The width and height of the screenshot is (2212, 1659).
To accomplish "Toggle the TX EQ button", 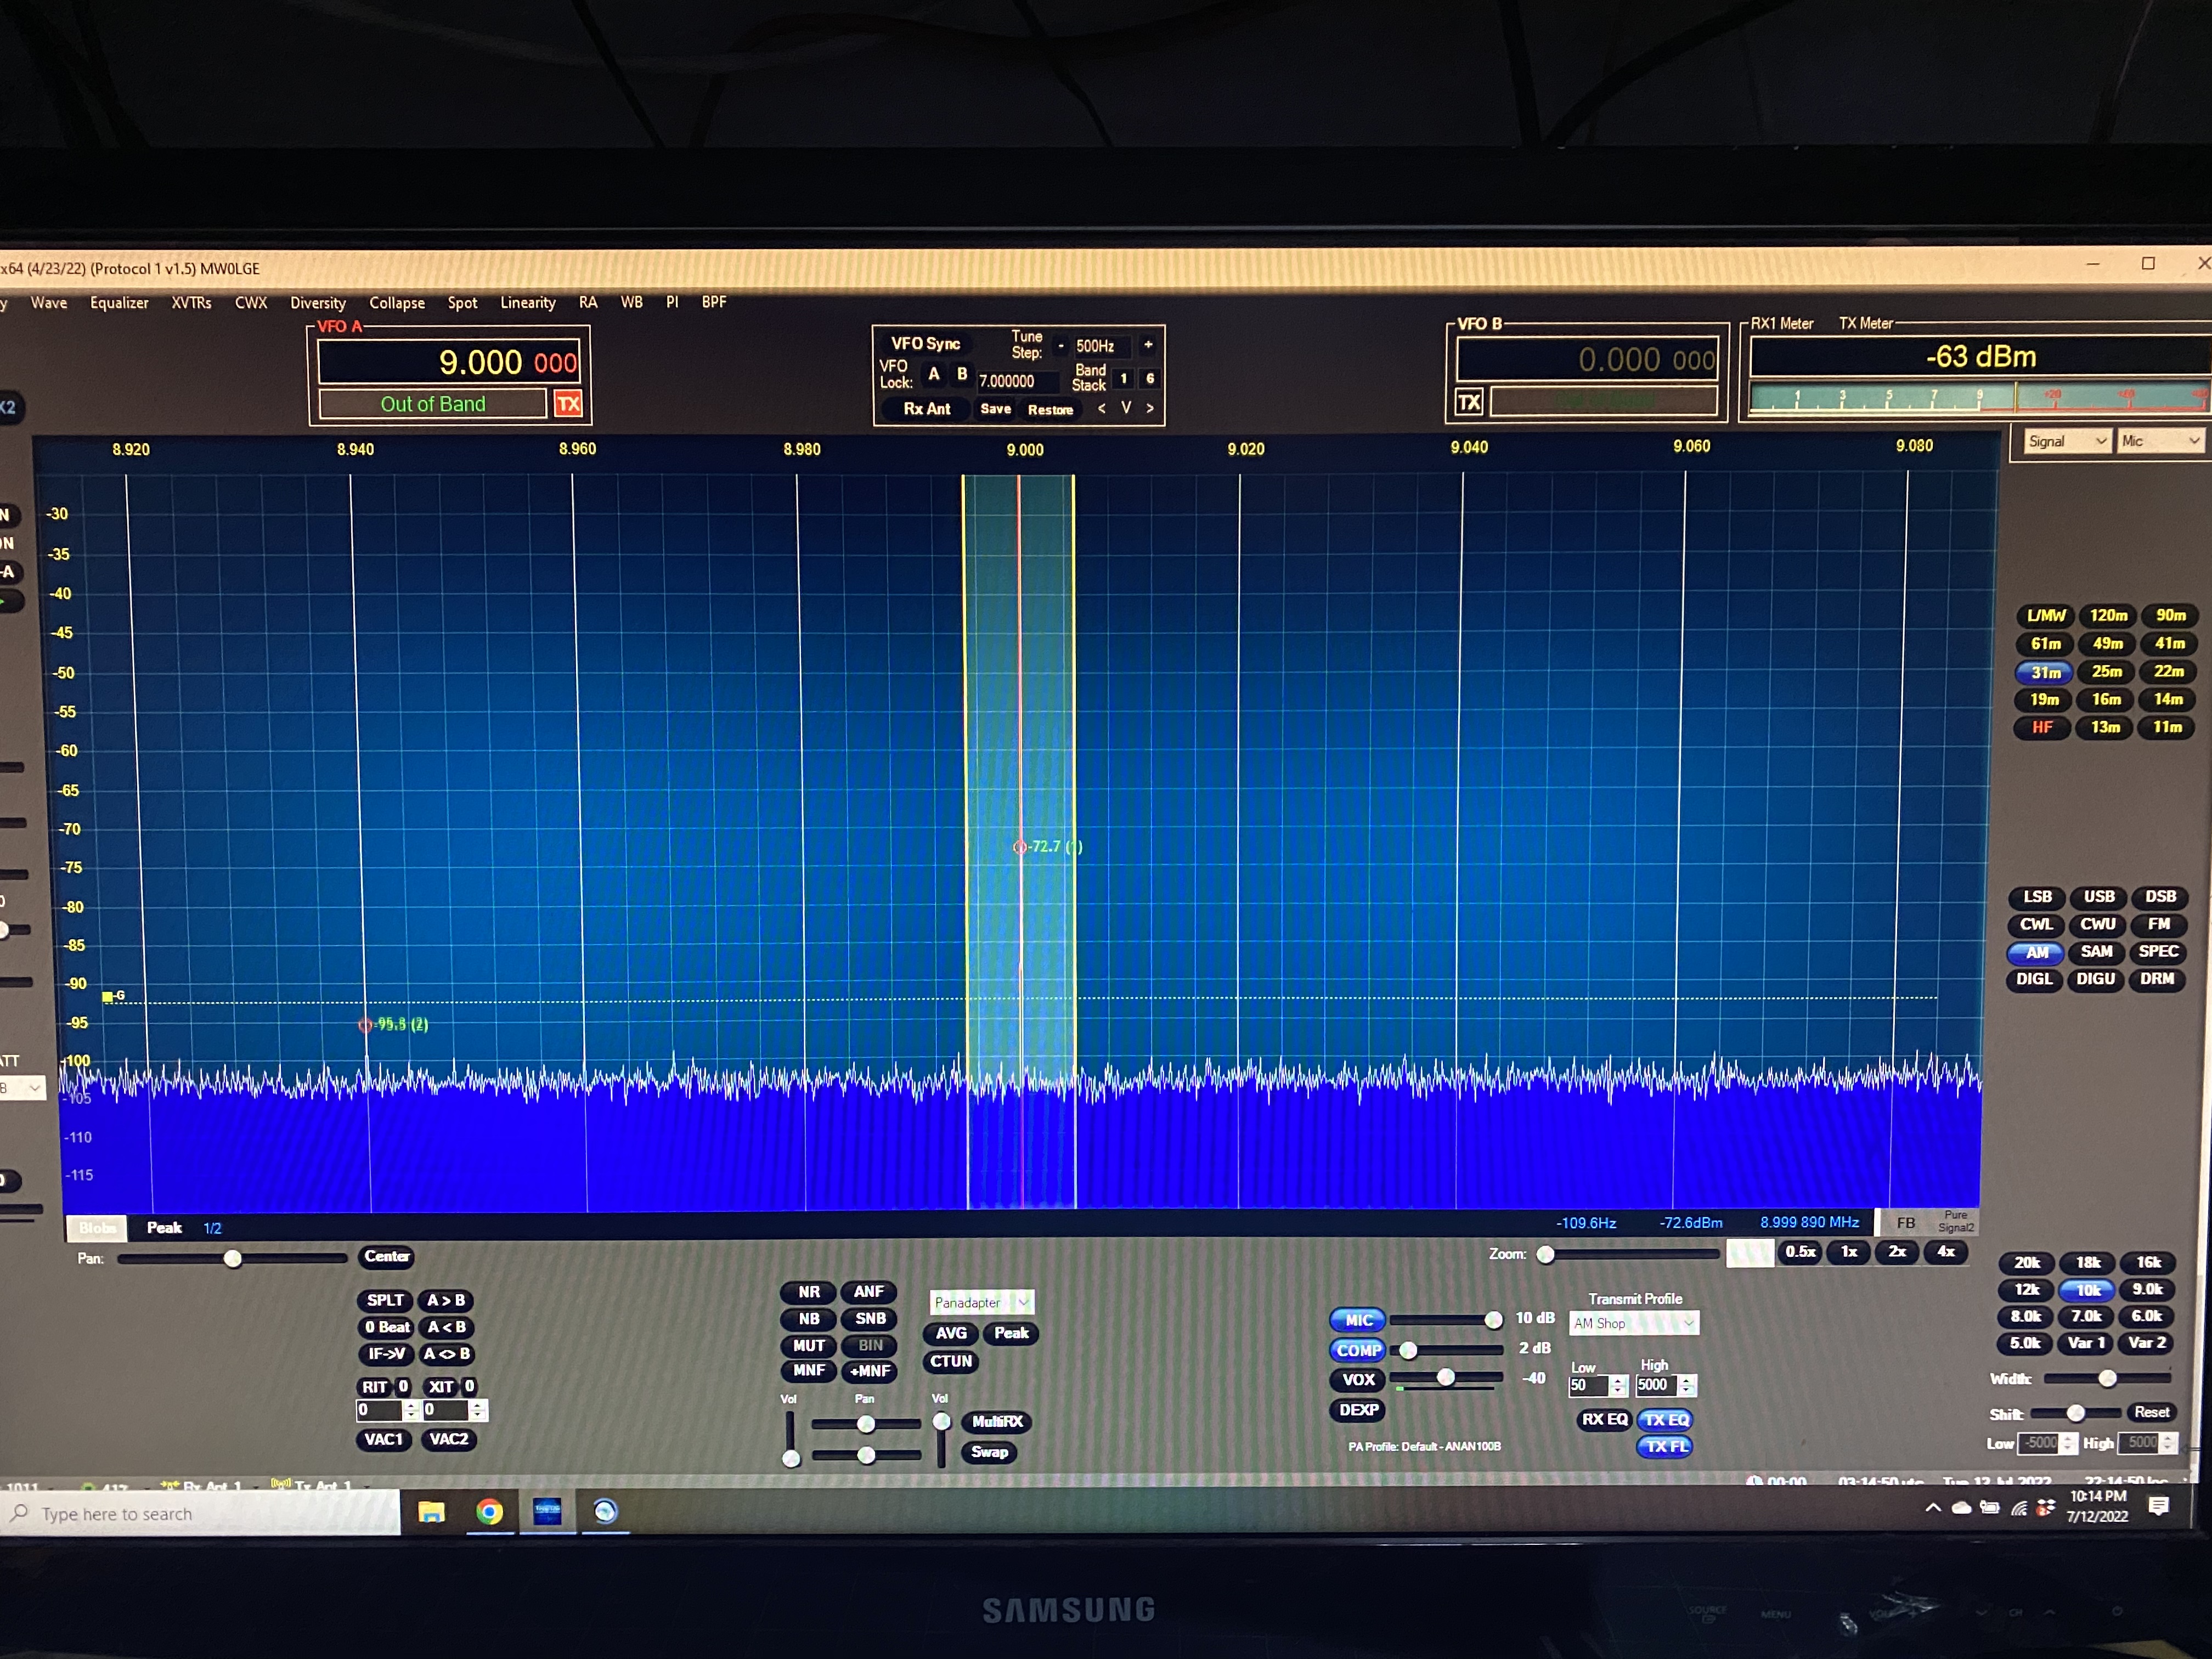I will pos(1665,1420).
